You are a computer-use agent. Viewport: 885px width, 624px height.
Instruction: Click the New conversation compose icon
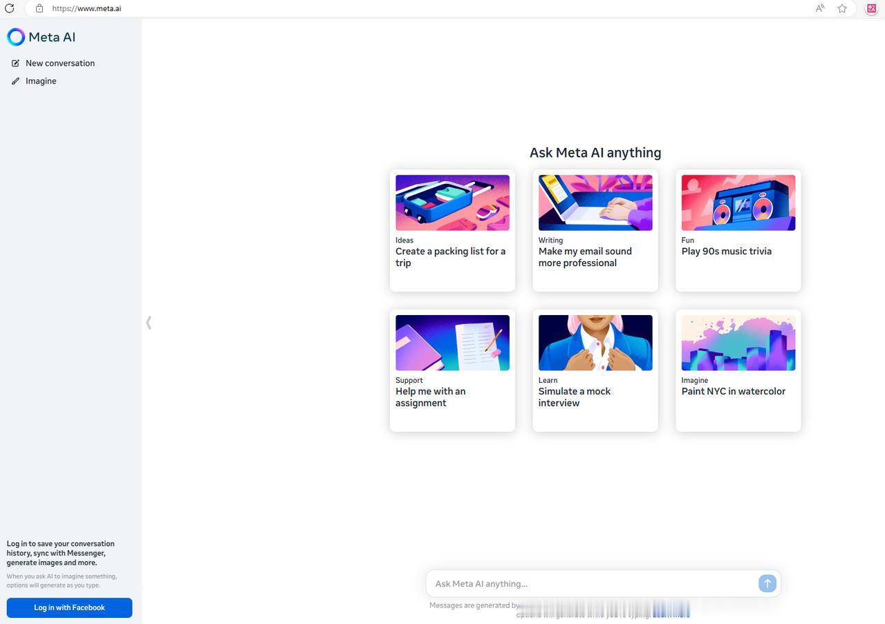16,63
